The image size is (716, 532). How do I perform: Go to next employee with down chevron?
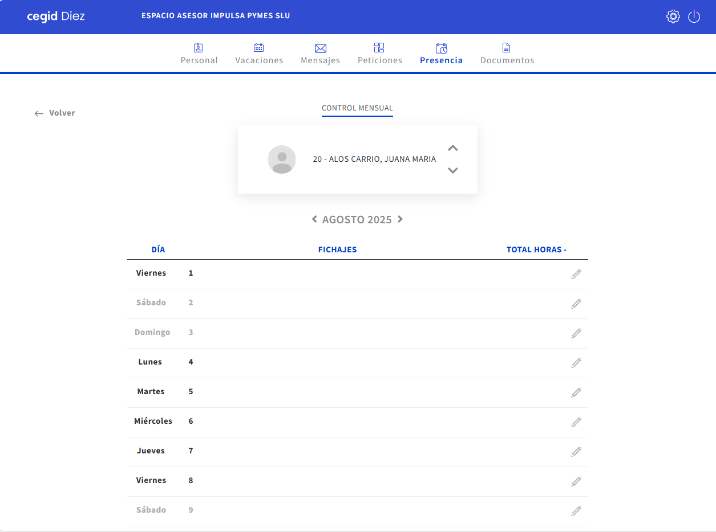[453, 170]
